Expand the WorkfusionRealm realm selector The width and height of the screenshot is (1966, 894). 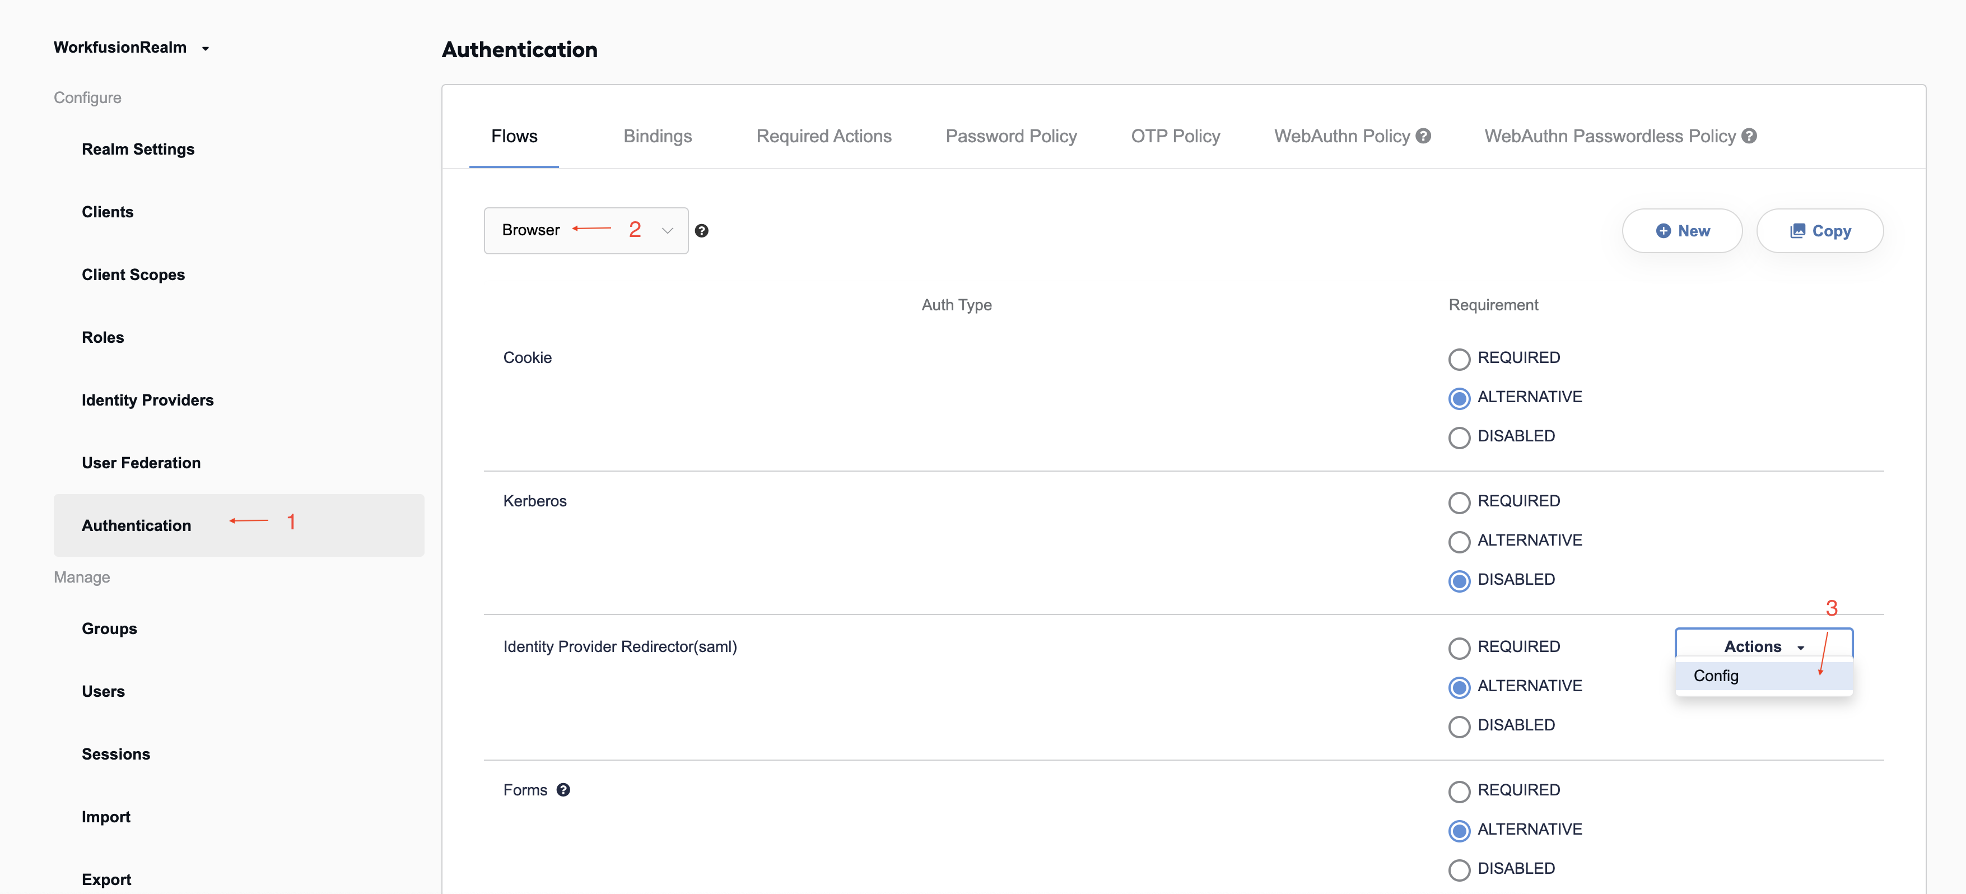(131, 48)
